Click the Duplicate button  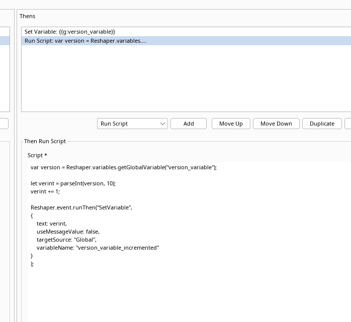322,124
